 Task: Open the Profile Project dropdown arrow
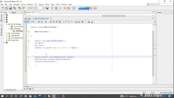point(76,8)
